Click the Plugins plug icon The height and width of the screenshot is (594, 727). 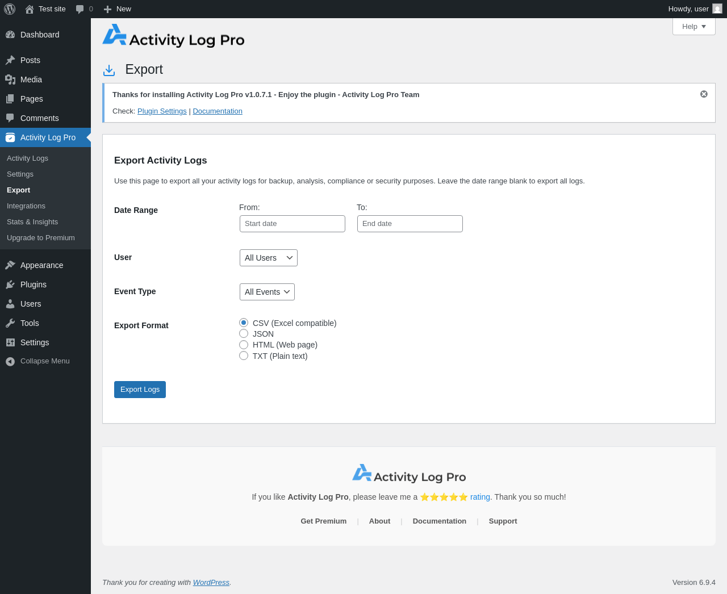[x=10, y=285]
